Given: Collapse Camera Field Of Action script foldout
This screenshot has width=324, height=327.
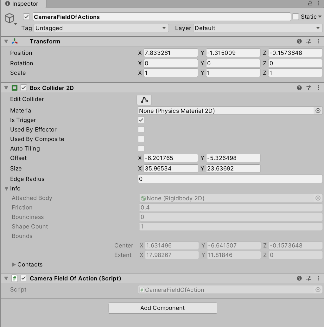Looking at the screenshot, I should (6, 278).
